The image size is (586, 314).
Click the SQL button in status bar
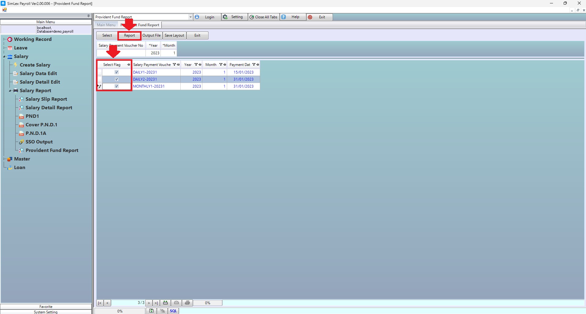click(x=173, y=311)
